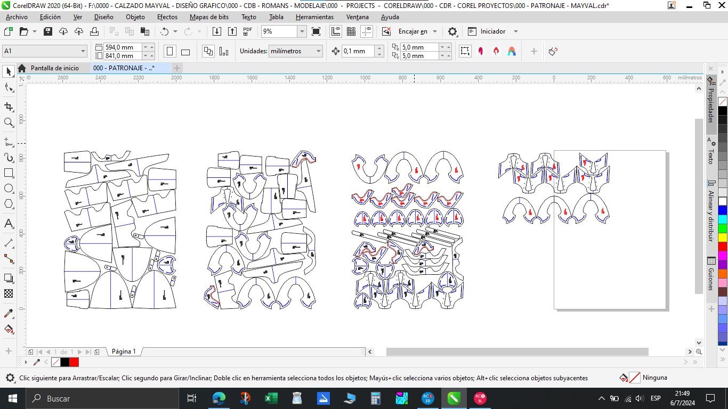728x409 pixels.
Task: Select the Drop Shadow tool
Action: [x=9, y=278]
